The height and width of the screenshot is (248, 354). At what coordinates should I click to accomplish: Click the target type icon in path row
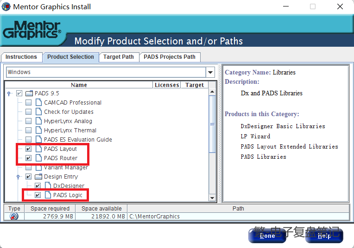[14, 216]
